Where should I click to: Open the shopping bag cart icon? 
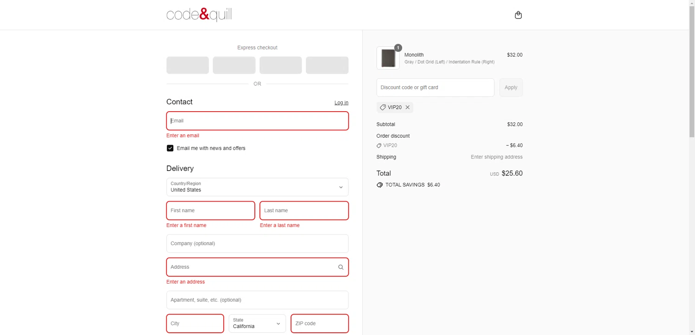(518, 15)
